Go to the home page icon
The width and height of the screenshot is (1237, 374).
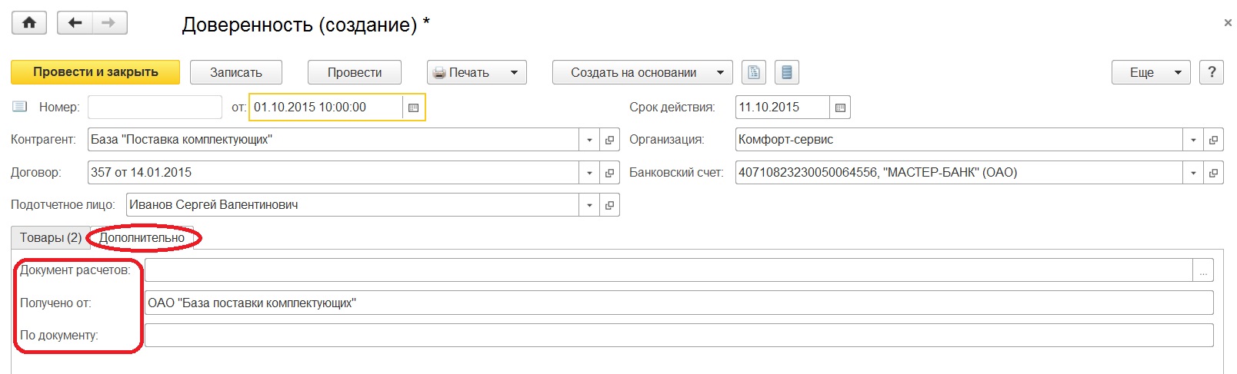coord(29,23)
